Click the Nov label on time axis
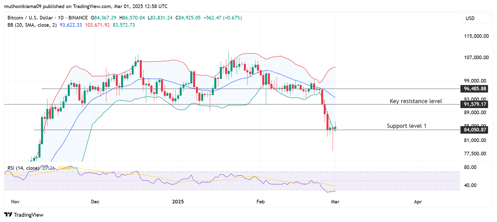This screenshot has width=497, height=222. [15, 202]
